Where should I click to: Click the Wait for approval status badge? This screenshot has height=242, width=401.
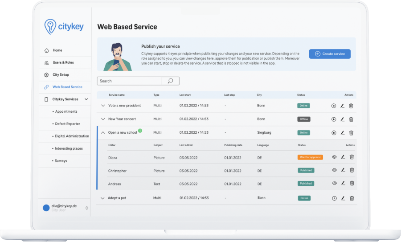[310, 157]
